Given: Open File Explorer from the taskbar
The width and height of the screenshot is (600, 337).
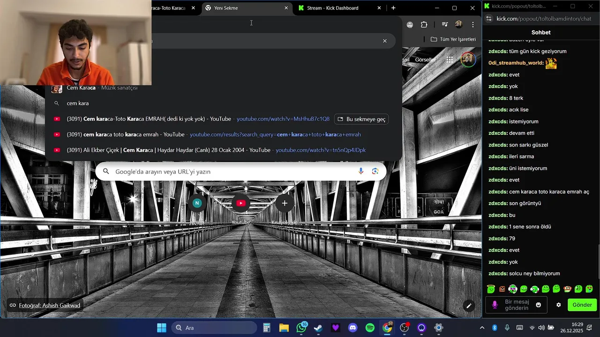Looking at the screenshot, I should [284, 328].
